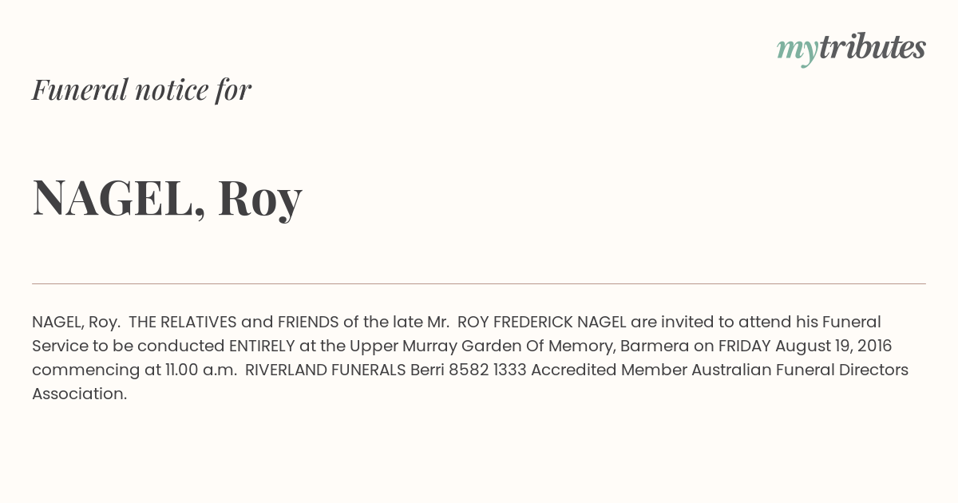
Task: Click the large "NAGEL, Roy" title
Action: [167, 198]
